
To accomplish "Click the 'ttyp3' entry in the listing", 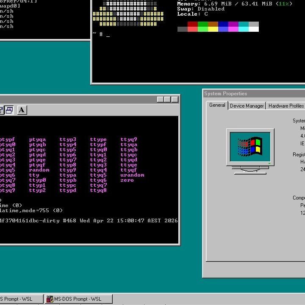I will (68, 139).
